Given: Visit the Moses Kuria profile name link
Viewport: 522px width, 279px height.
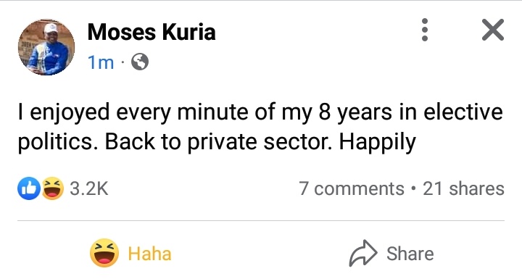Looking at the screenshot, I should (152, 33).
